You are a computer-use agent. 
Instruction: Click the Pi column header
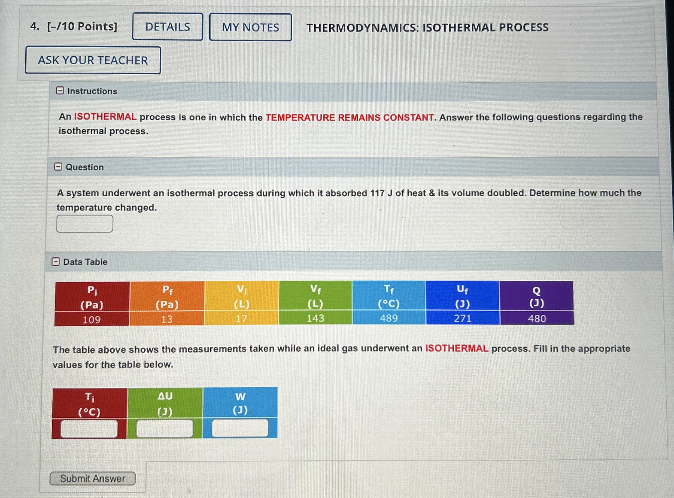tap(92, 297)
